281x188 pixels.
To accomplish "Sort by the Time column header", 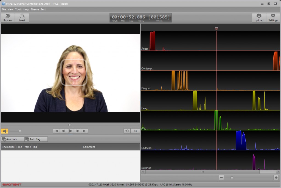I will (19, 147).
